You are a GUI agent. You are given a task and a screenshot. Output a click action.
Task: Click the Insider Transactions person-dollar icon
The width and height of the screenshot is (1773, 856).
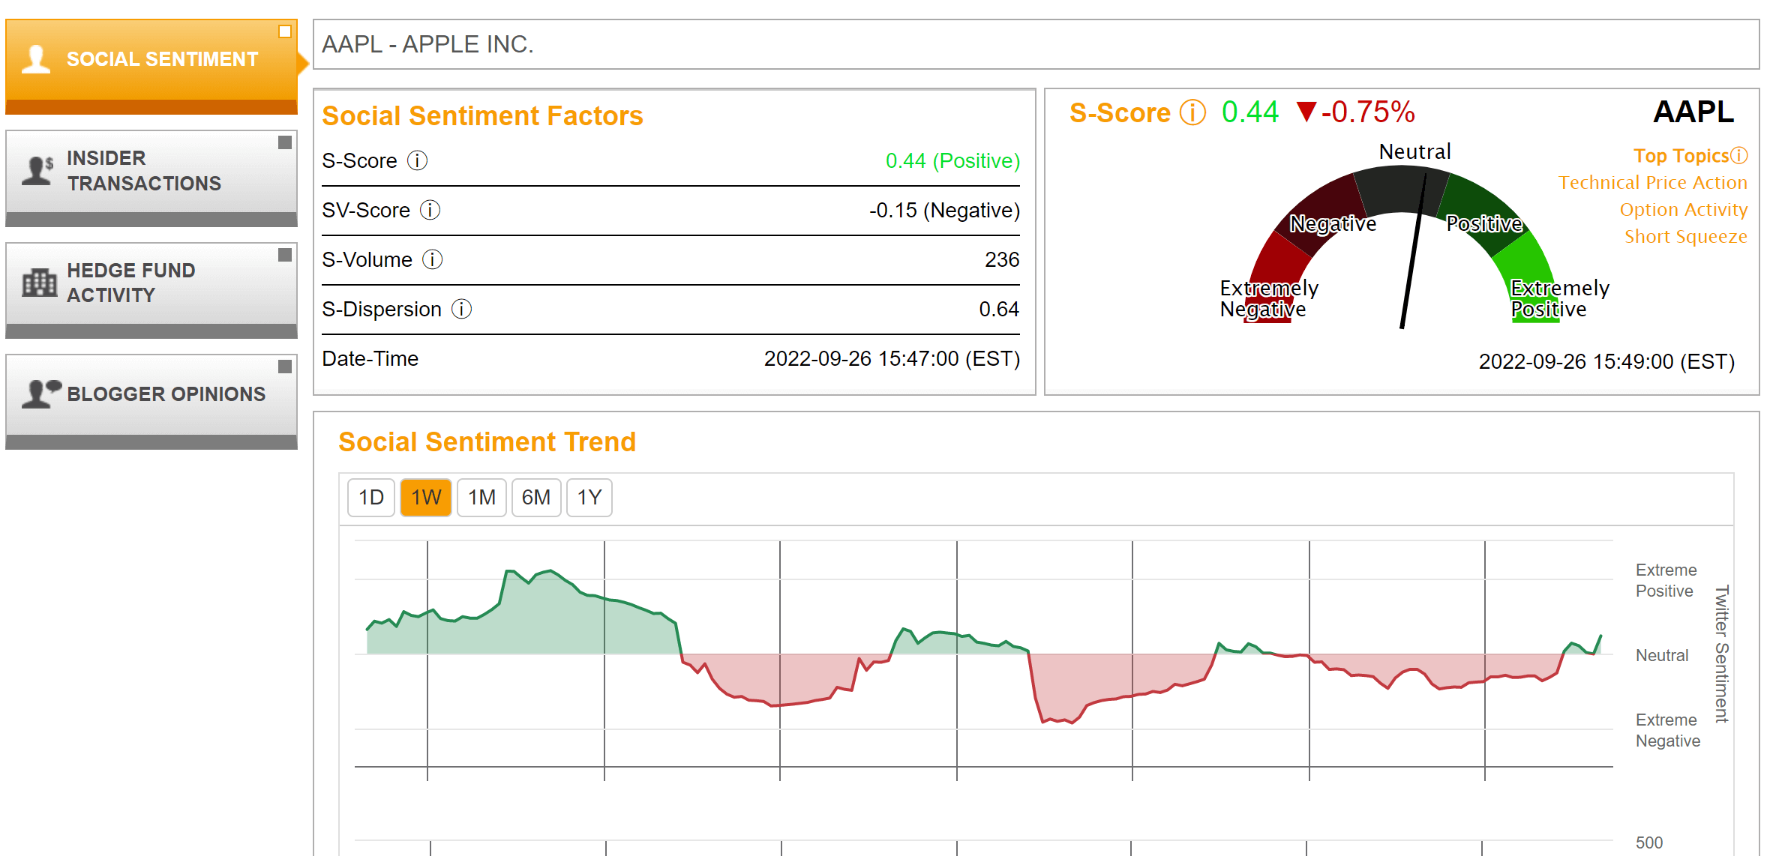37,171
